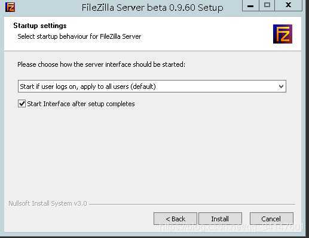The image size is (309, 238).
Task: Click the 'Start Interface after setup completes' label
Action: tap(81, 104)
